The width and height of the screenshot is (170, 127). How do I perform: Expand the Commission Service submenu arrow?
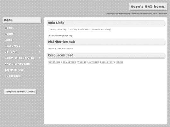[x=39, y=58]
